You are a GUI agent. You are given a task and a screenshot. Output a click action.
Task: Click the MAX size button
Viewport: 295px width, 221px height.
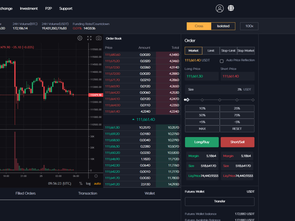[202, 129]
